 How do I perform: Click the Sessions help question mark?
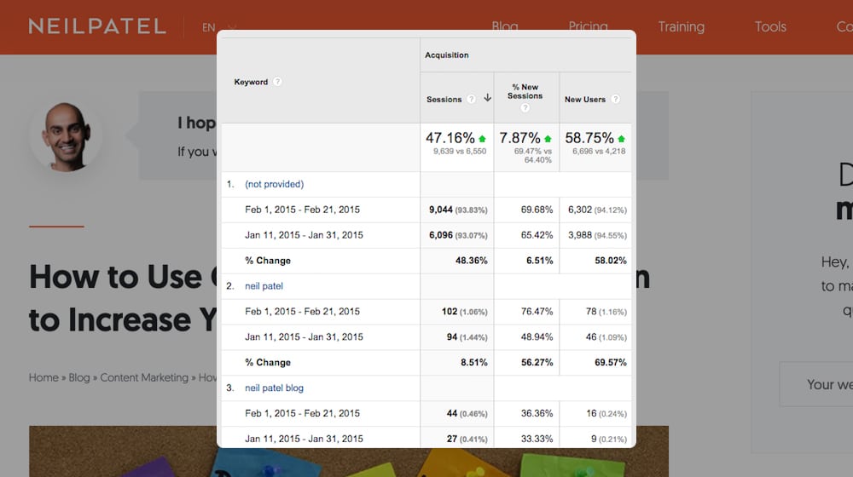tap(471, 99)
